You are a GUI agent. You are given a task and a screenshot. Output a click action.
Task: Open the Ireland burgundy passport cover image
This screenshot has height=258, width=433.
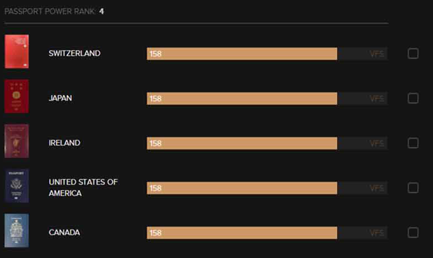(17, 141)
